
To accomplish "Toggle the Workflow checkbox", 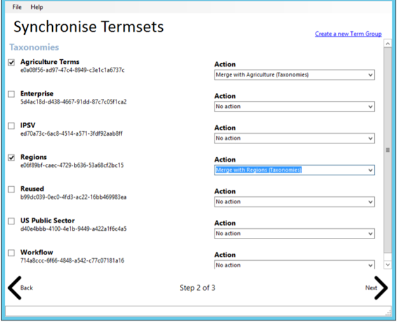I will (11, 253).
